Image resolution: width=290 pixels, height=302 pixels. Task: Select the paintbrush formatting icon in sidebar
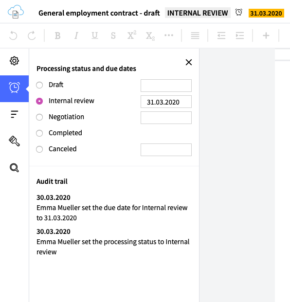pos(14,141)
